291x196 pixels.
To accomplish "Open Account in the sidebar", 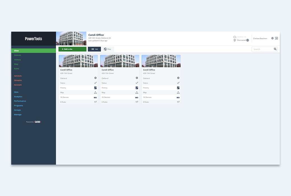I will click(18, 85).
